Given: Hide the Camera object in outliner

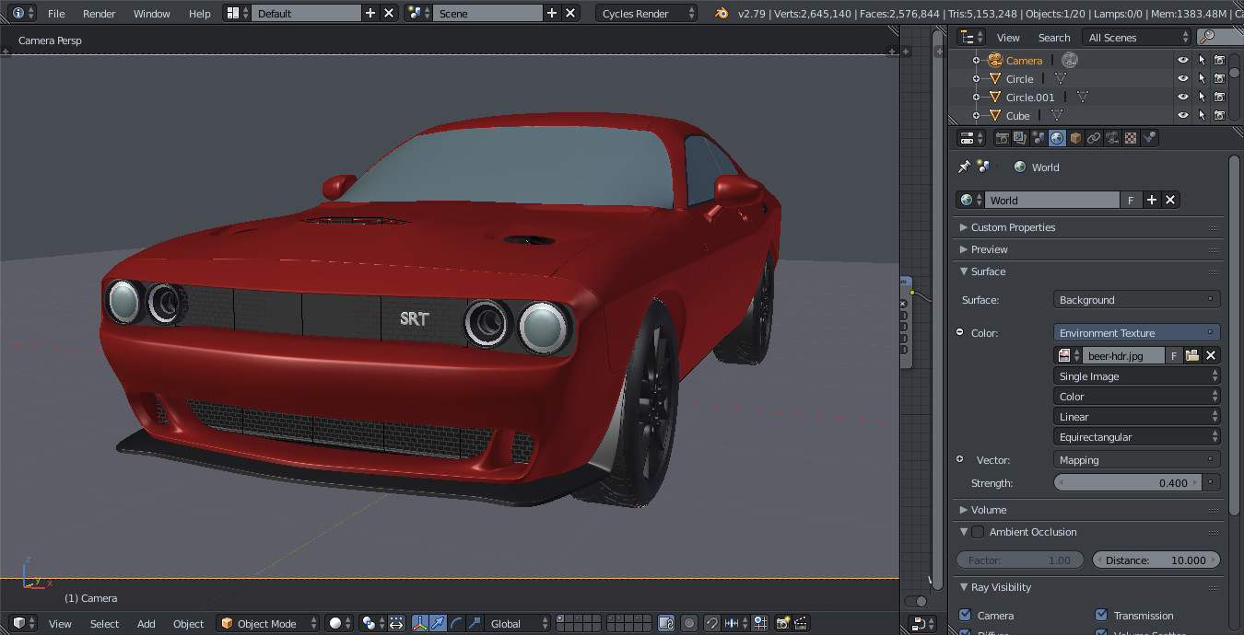Looking at the screenshot, I should [1183, 60].
